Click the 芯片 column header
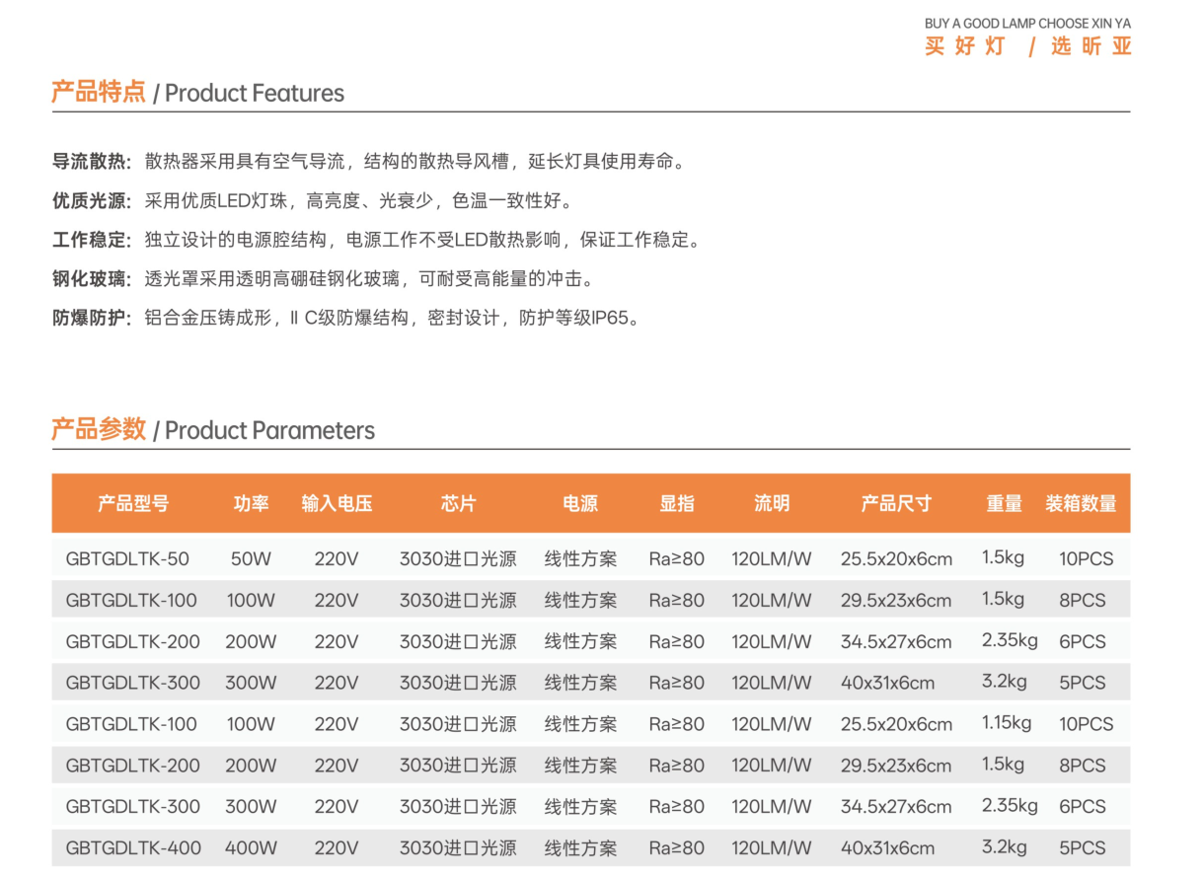 point(458,503)
